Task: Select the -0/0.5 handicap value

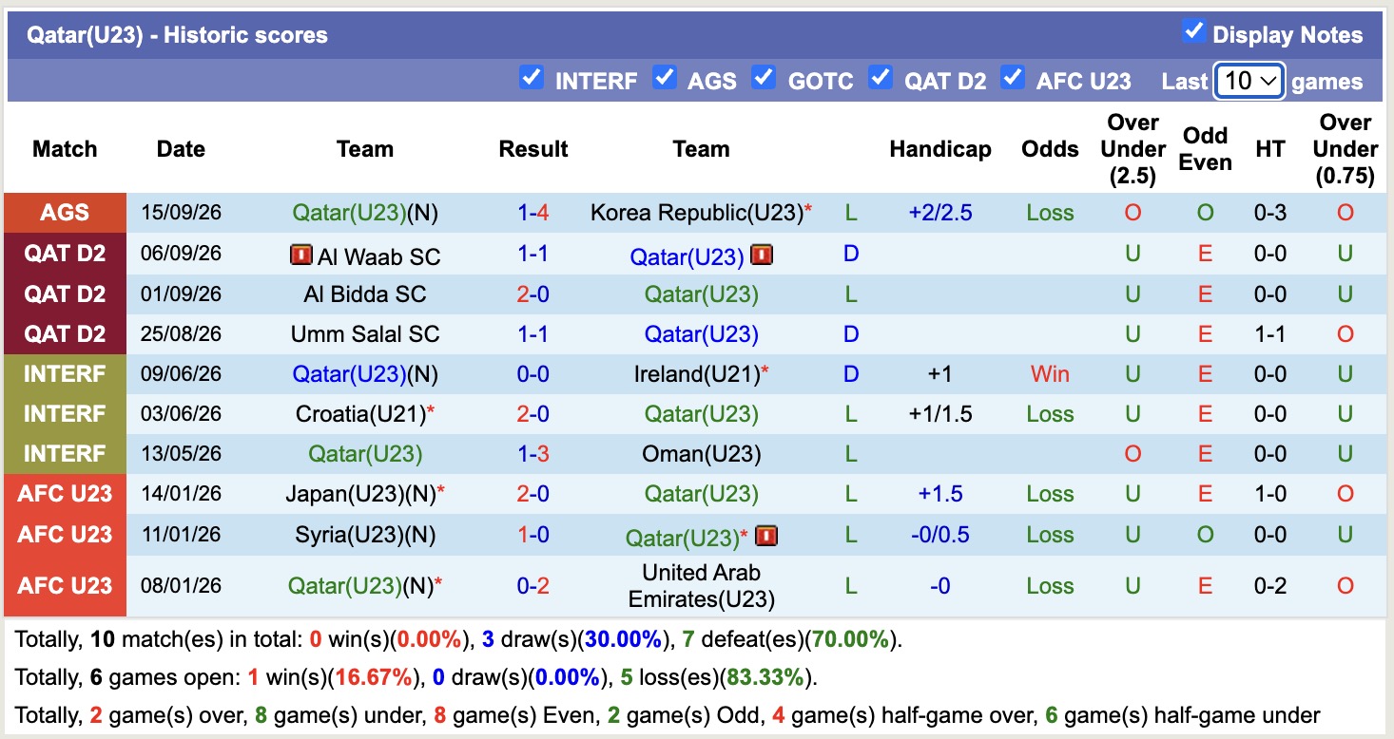Action: coord(940,535)
